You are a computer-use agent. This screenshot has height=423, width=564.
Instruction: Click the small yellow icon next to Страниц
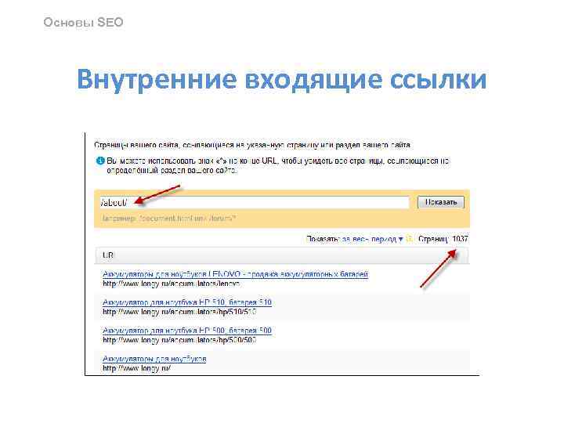pos(410,239)
